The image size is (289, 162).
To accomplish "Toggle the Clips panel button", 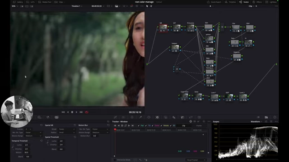I will pyautogui.click(x=59, y=2).
